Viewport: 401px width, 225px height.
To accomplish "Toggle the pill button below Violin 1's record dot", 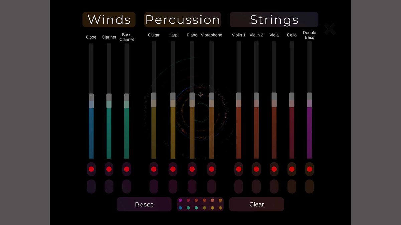I will [x=238, y=186].
